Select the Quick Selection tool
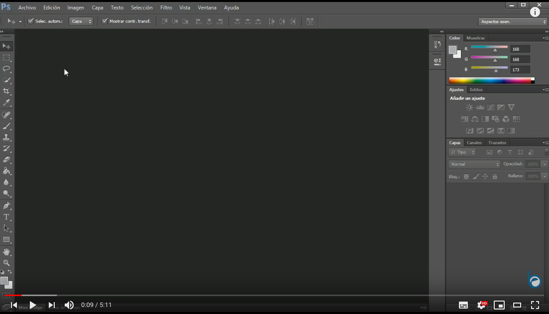The height and width of the screenshot is (314, 549). [6, 80]
